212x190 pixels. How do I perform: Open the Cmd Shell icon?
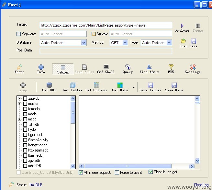(x=106, y=67)
